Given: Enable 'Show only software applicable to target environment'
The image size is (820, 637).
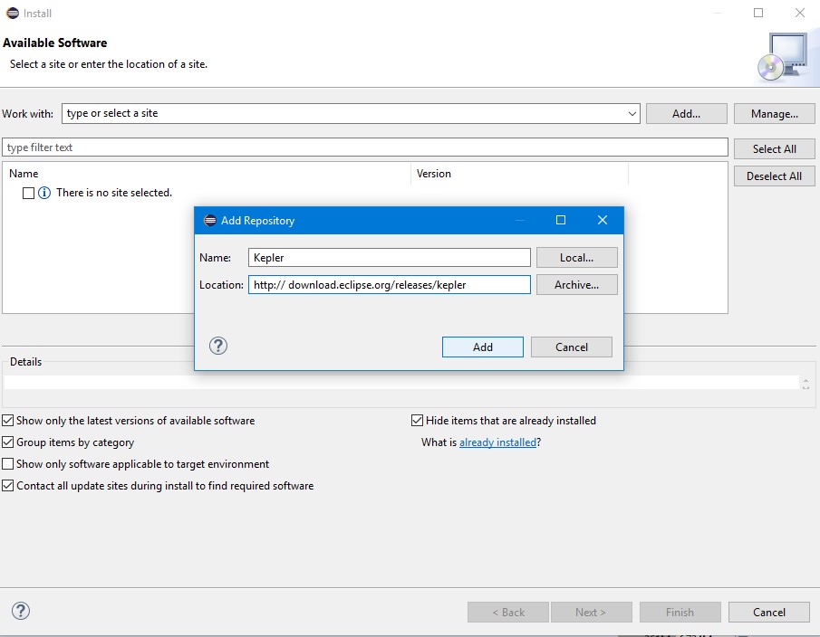Looking at the screenshot, I should tap(7, 464).
